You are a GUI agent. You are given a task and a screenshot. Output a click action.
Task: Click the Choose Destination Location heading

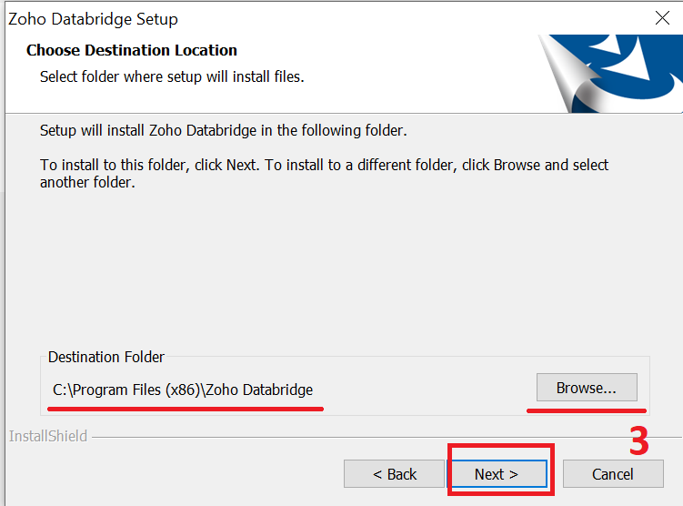[x=132, y=50]
